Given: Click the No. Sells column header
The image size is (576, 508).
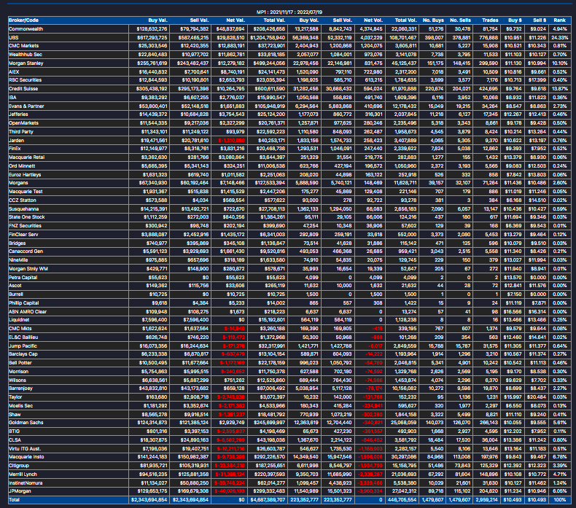Looking at the screenshot, I should (x=460, y=20).
